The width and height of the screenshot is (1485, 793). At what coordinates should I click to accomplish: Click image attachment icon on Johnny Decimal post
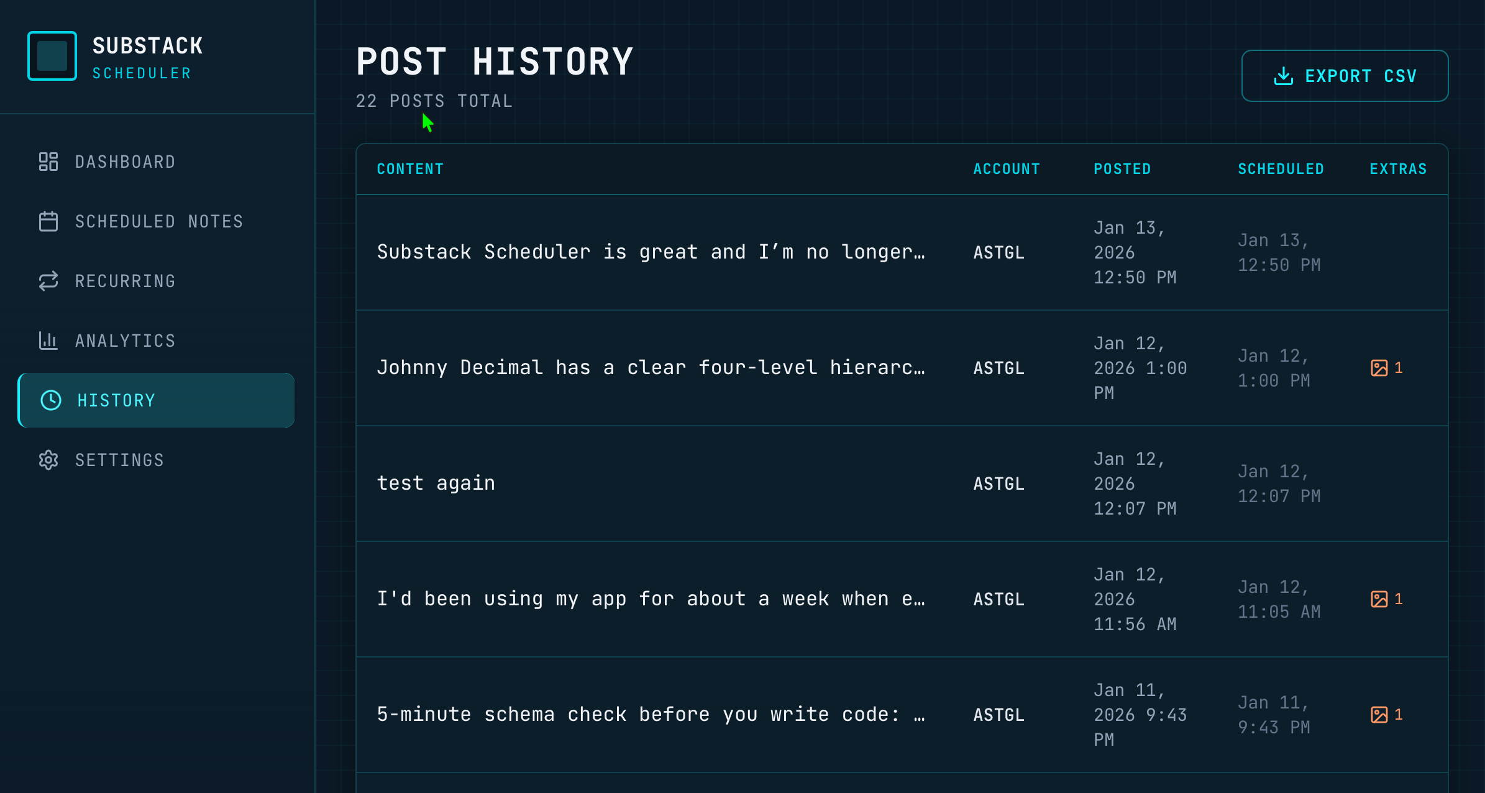[x=1379, y=368]
